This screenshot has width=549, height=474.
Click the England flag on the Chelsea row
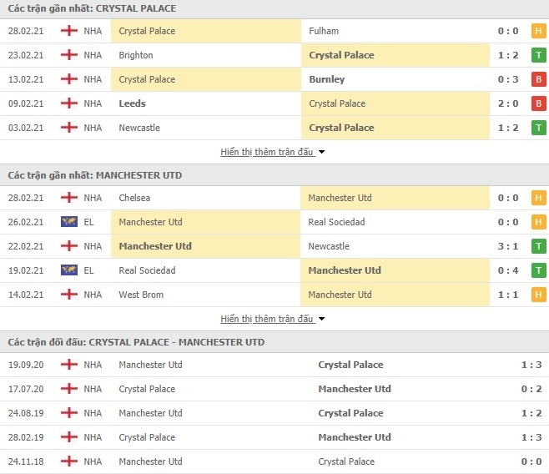coord(69,198)
